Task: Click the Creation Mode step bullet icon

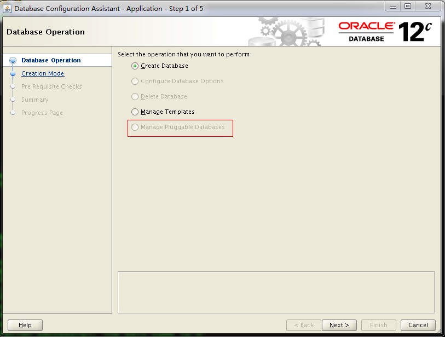Action: click(13, 73)
